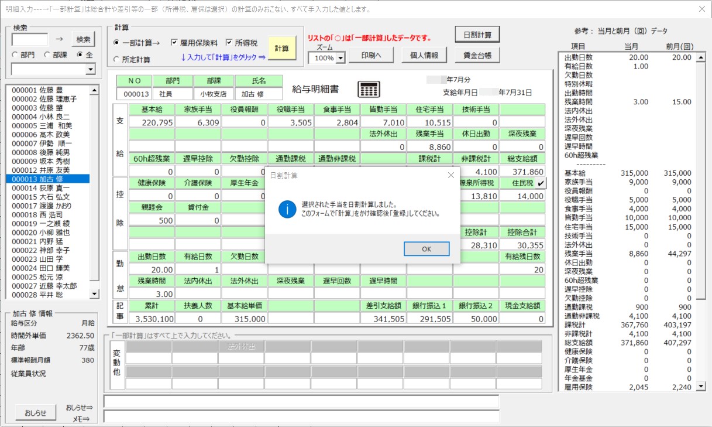The height and width of the screenshot is (427, 712).
Task: Choose the 部門 search radio button
Action: pos(15,54)
